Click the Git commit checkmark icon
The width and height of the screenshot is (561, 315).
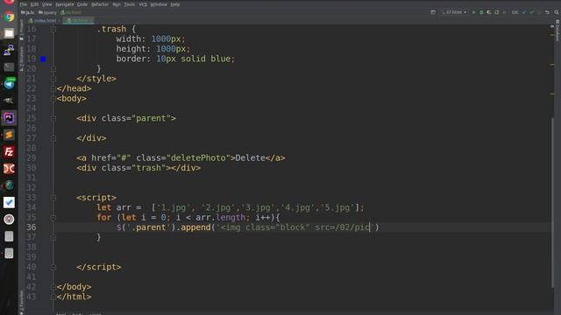point(532,12)
